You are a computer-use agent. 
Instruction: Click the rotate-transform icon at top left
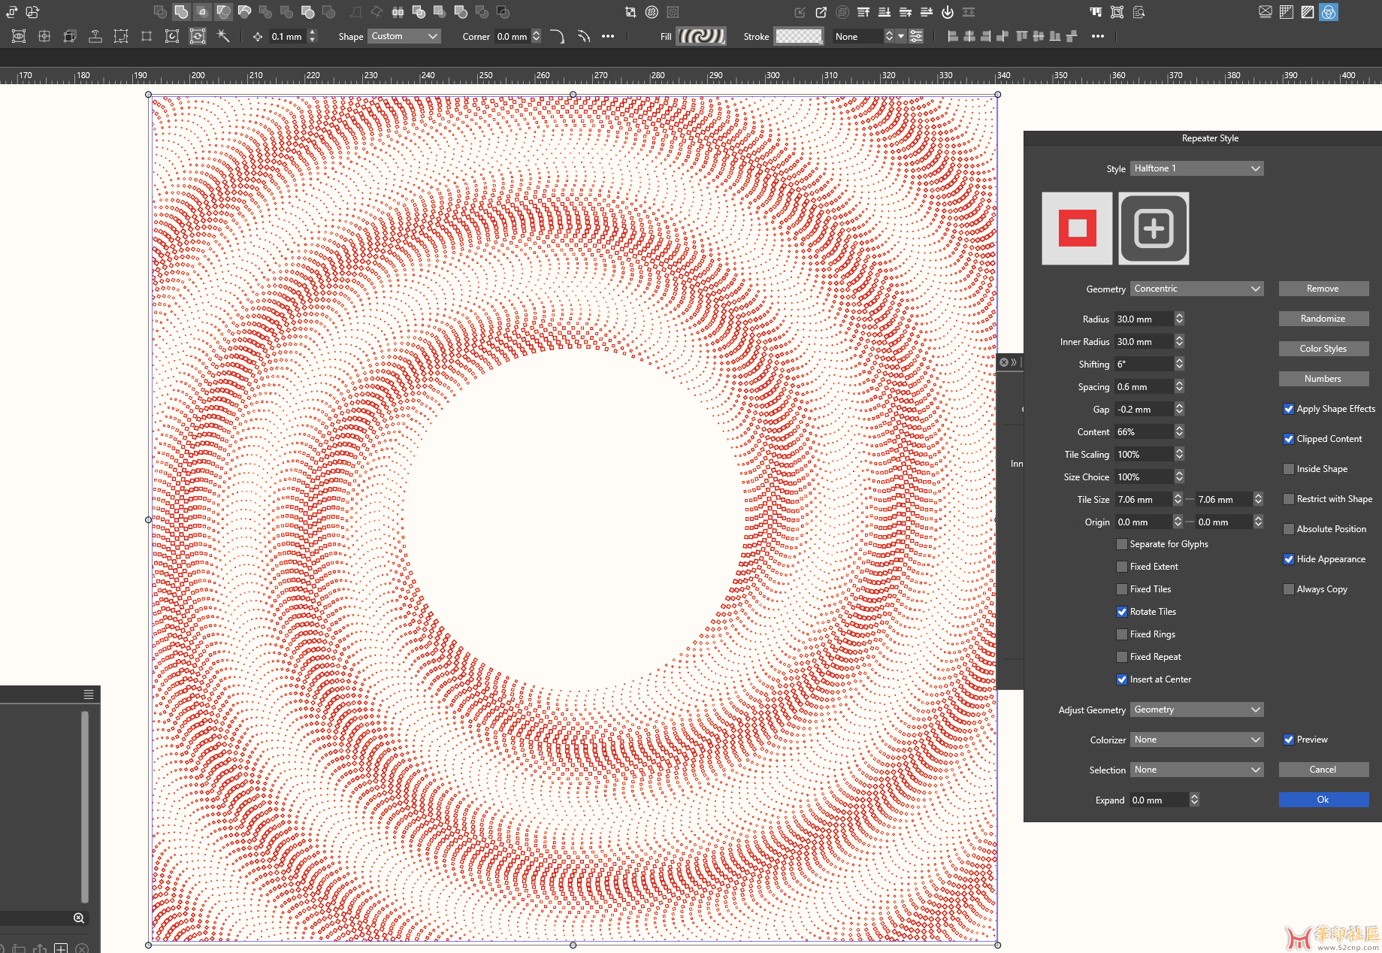click(12, 12)
